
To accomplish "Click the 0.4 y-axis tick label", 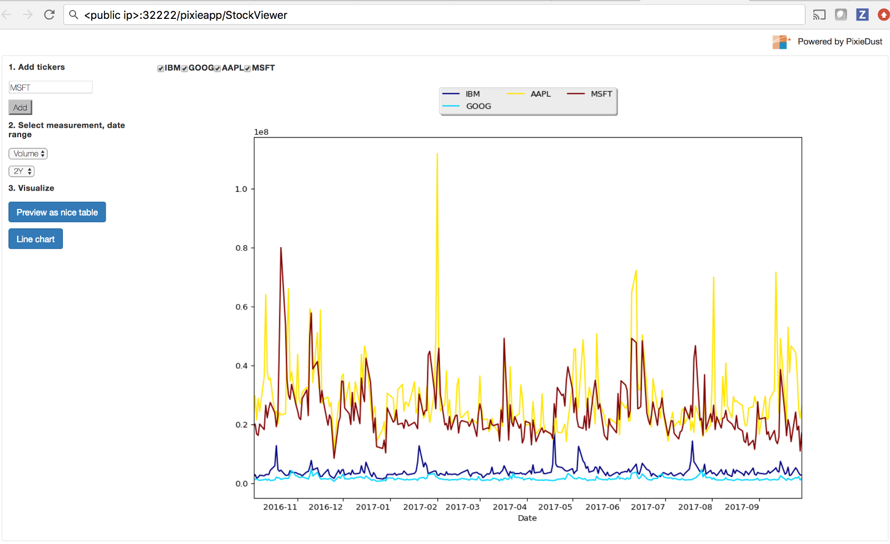I will click(x=241, y=366).
